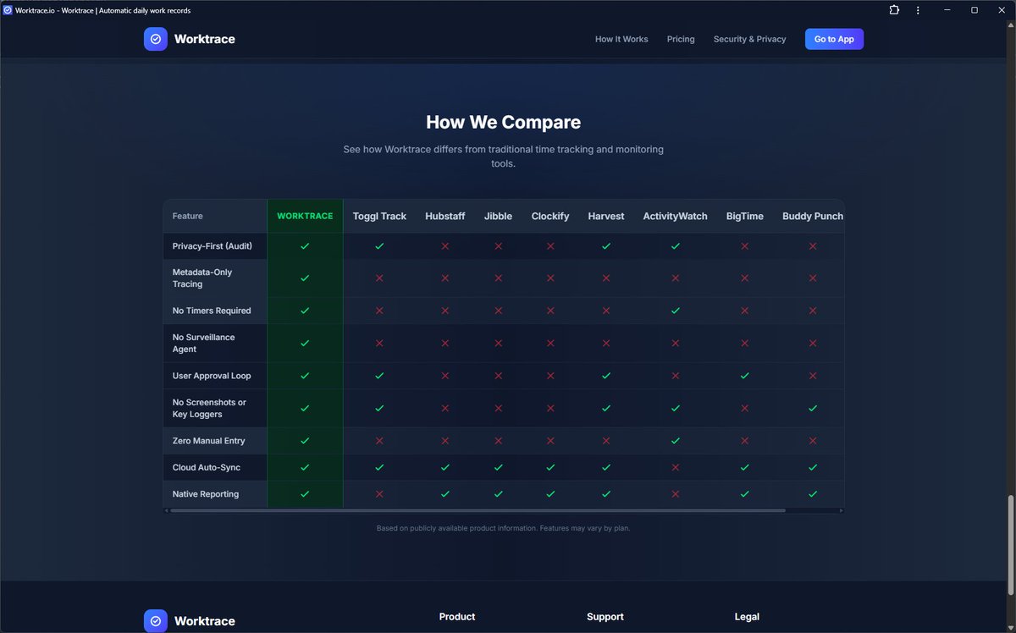Click Buddy Punch checkmark in Native Reporting row

pos(813,494)
